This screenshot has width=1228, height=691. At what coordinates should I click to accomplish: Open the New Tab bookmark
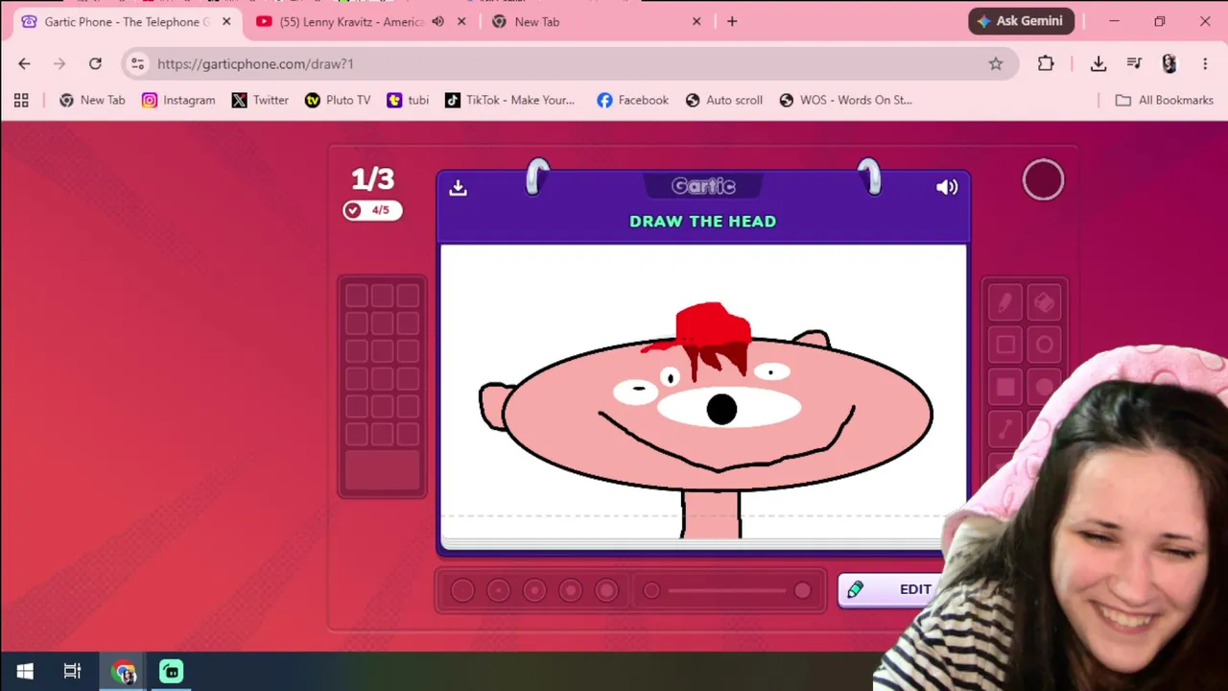pyautogui.click(x=92, y=100)
